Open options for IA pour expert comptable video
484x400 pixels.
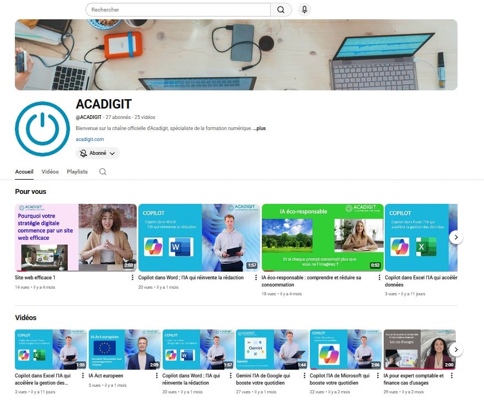click(451, 376)
